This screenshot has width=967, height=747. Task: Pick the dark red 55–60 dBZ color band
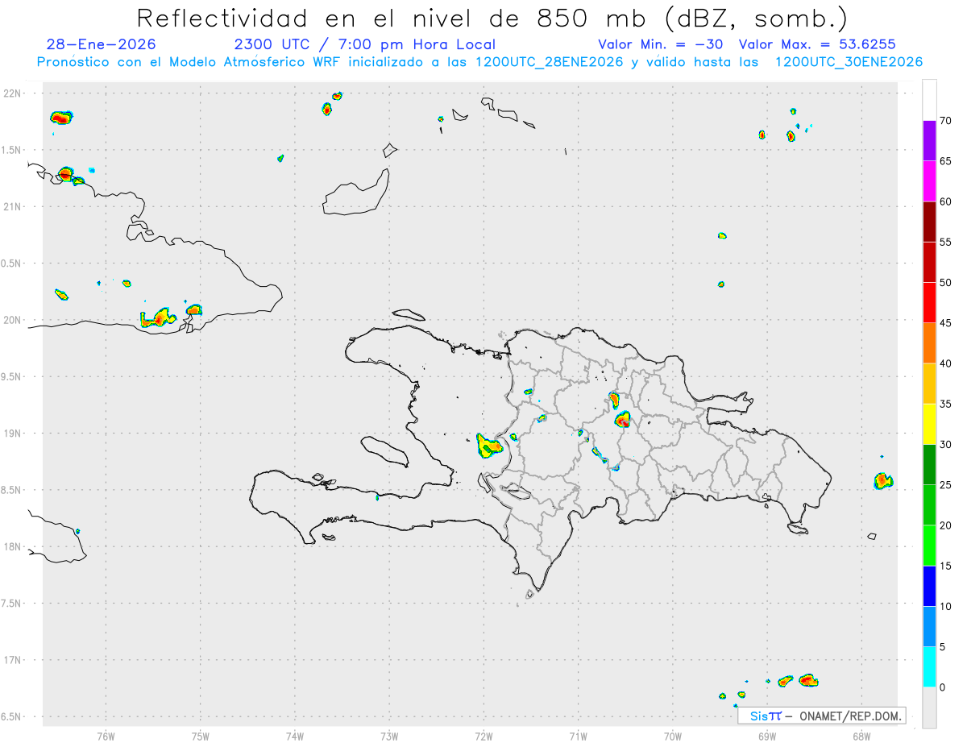(929, 222)
